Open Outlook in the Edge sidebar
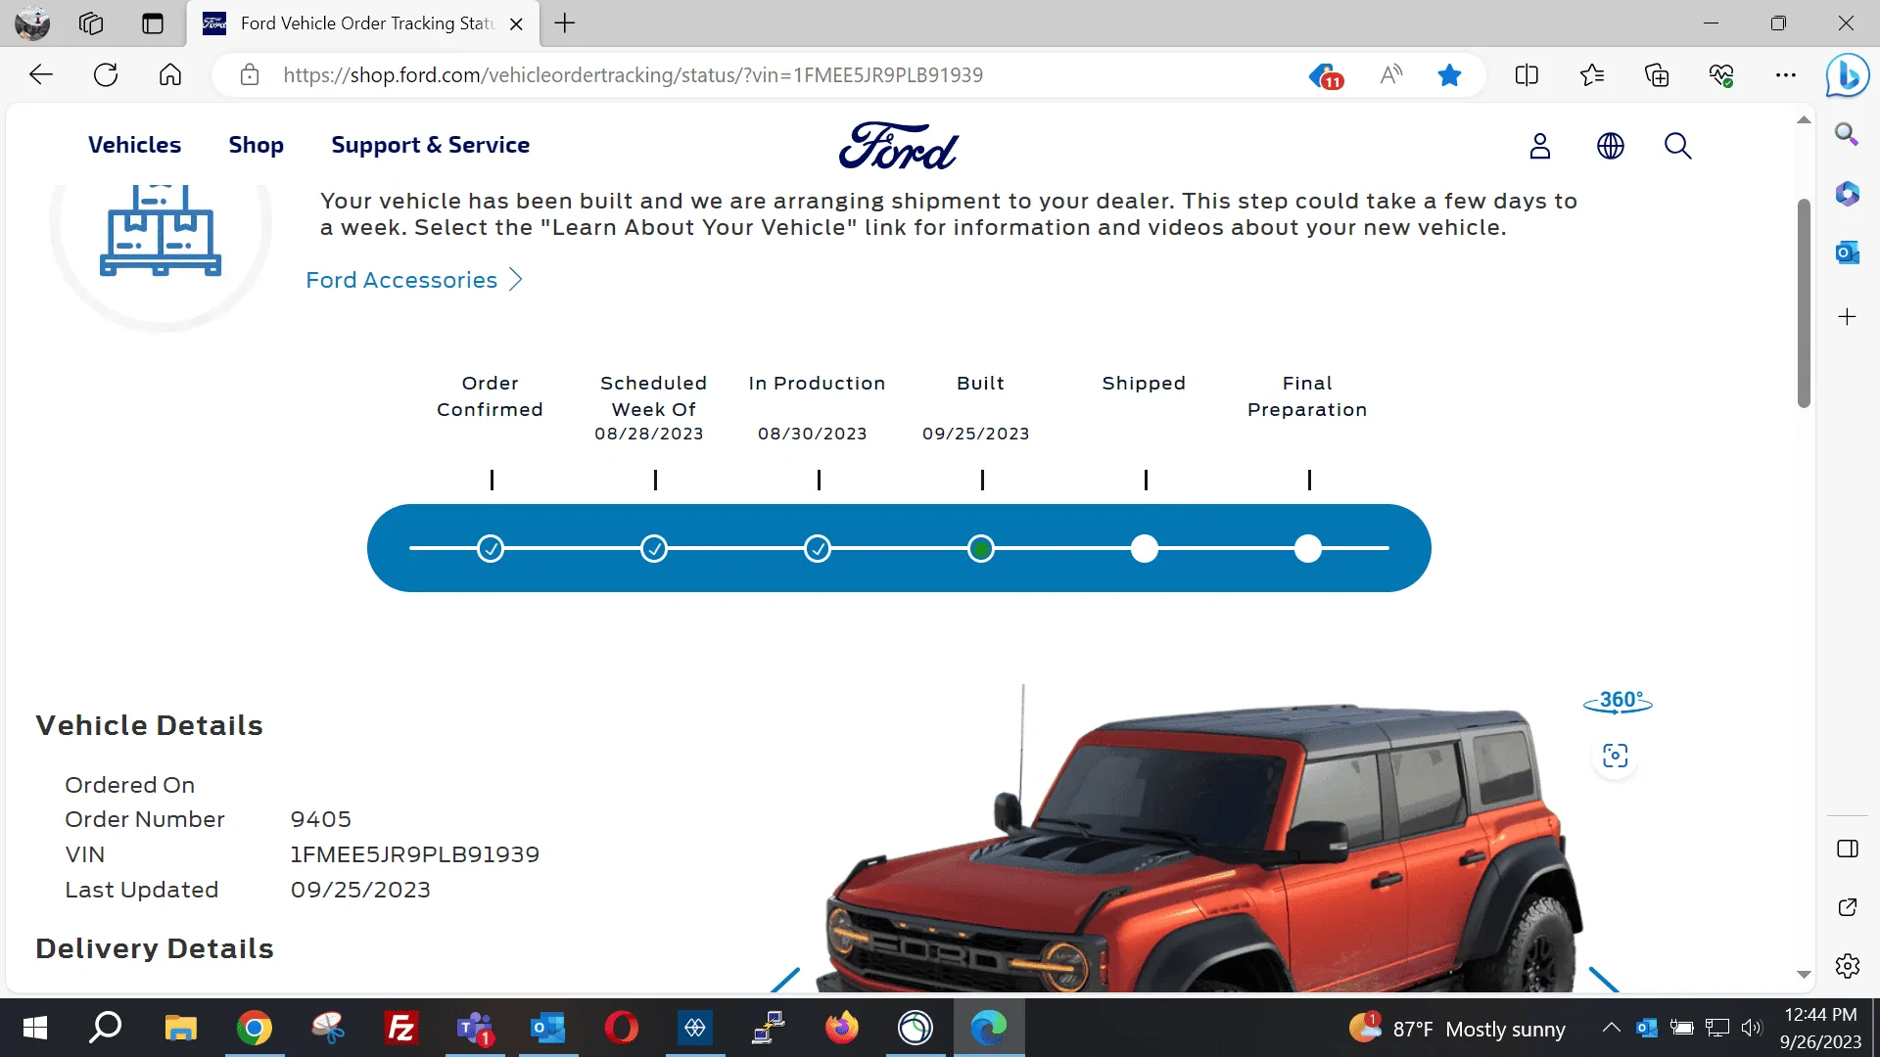Screen dimensions: 1880x1057 pos(1847,253)
